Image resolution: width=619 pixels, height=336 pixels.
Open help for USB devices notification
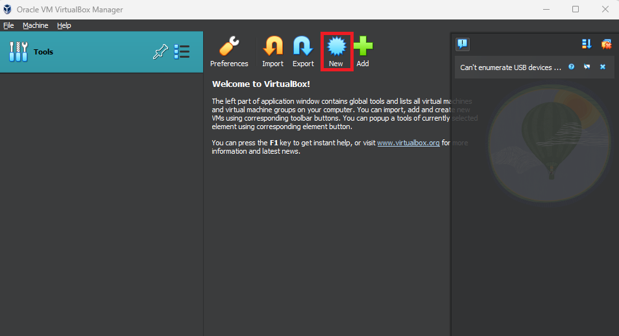[x=571, y=67]
